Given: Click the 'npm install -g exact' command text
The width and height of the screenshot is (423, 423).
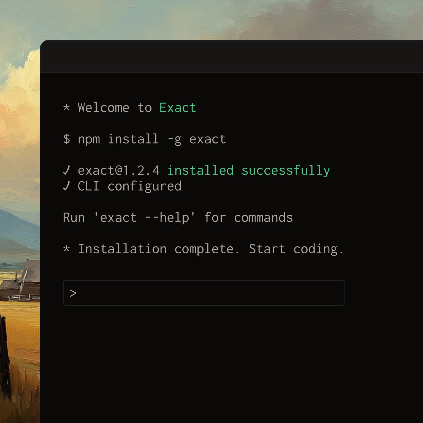Looking at the screenshot, I should (x=152, y=139).
